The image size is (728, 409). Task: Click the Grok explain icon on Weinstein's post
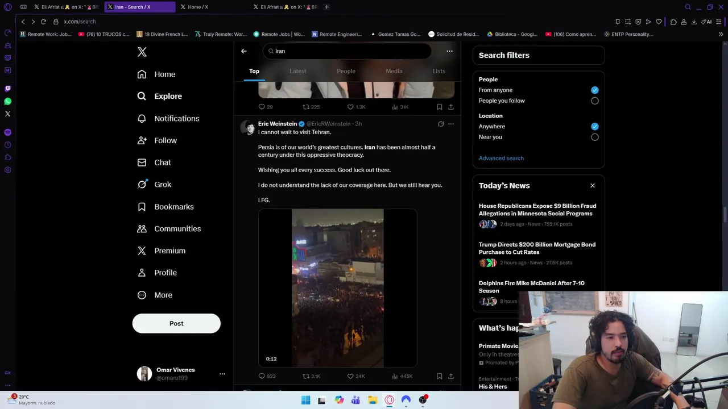[441, 124]
